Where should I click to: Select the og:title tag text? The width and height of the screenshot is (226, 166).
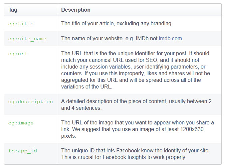coord(21,24)
